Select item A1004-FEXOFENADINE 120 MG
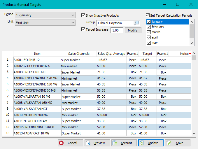The width and height of the screenshot is (198, 149). pyautogui.click(x=37, y=78)
